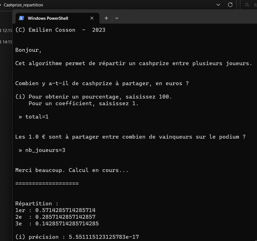Open the new tab dropdown chevron
257x241 pixels.
117,18
